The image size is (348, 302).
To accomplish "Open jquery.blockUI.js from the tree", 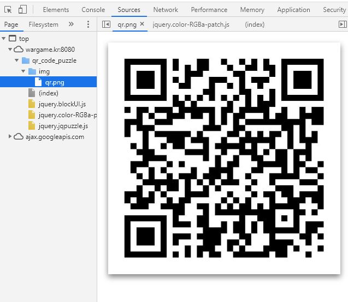I will point(62,104).
